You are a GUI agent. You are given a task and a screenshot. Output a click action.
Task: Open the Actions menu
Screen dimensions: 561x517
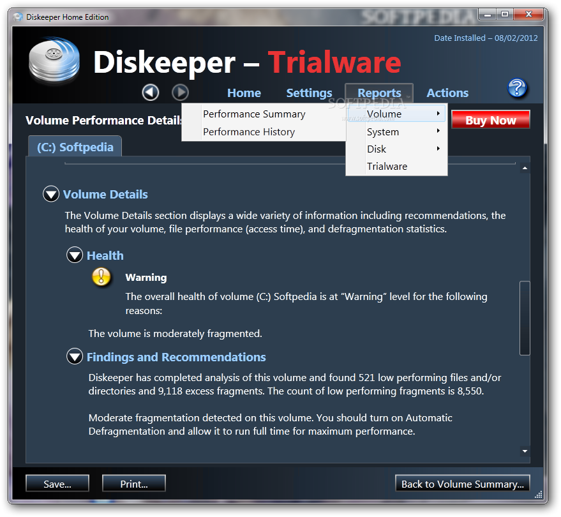[447, 93]
